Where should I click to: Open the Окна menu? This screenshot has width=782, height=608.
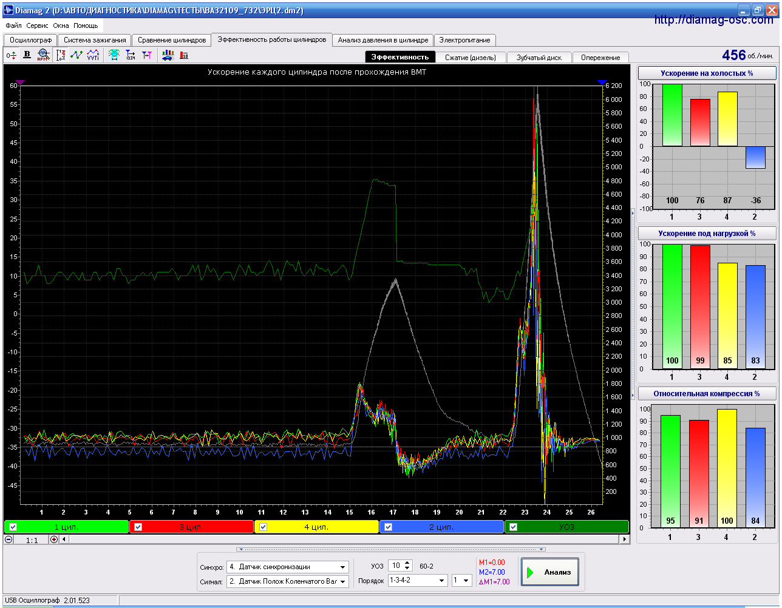(x=61, y=25)
